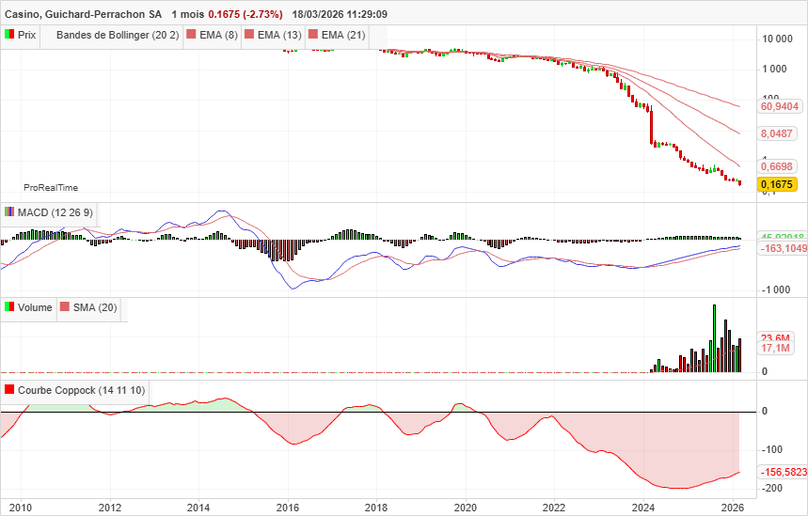808x516 pixels.
Task: Click the 2020 time axis label
Action: tap(466, 508)
